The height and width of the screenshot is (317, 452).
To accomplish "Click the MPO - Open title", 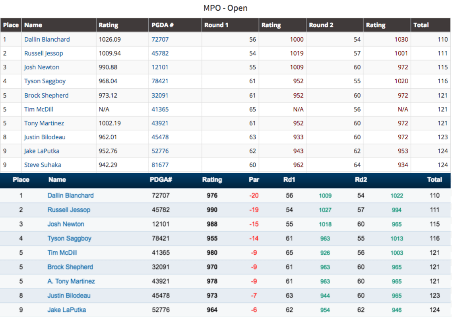I will click(x=225, y=8).
